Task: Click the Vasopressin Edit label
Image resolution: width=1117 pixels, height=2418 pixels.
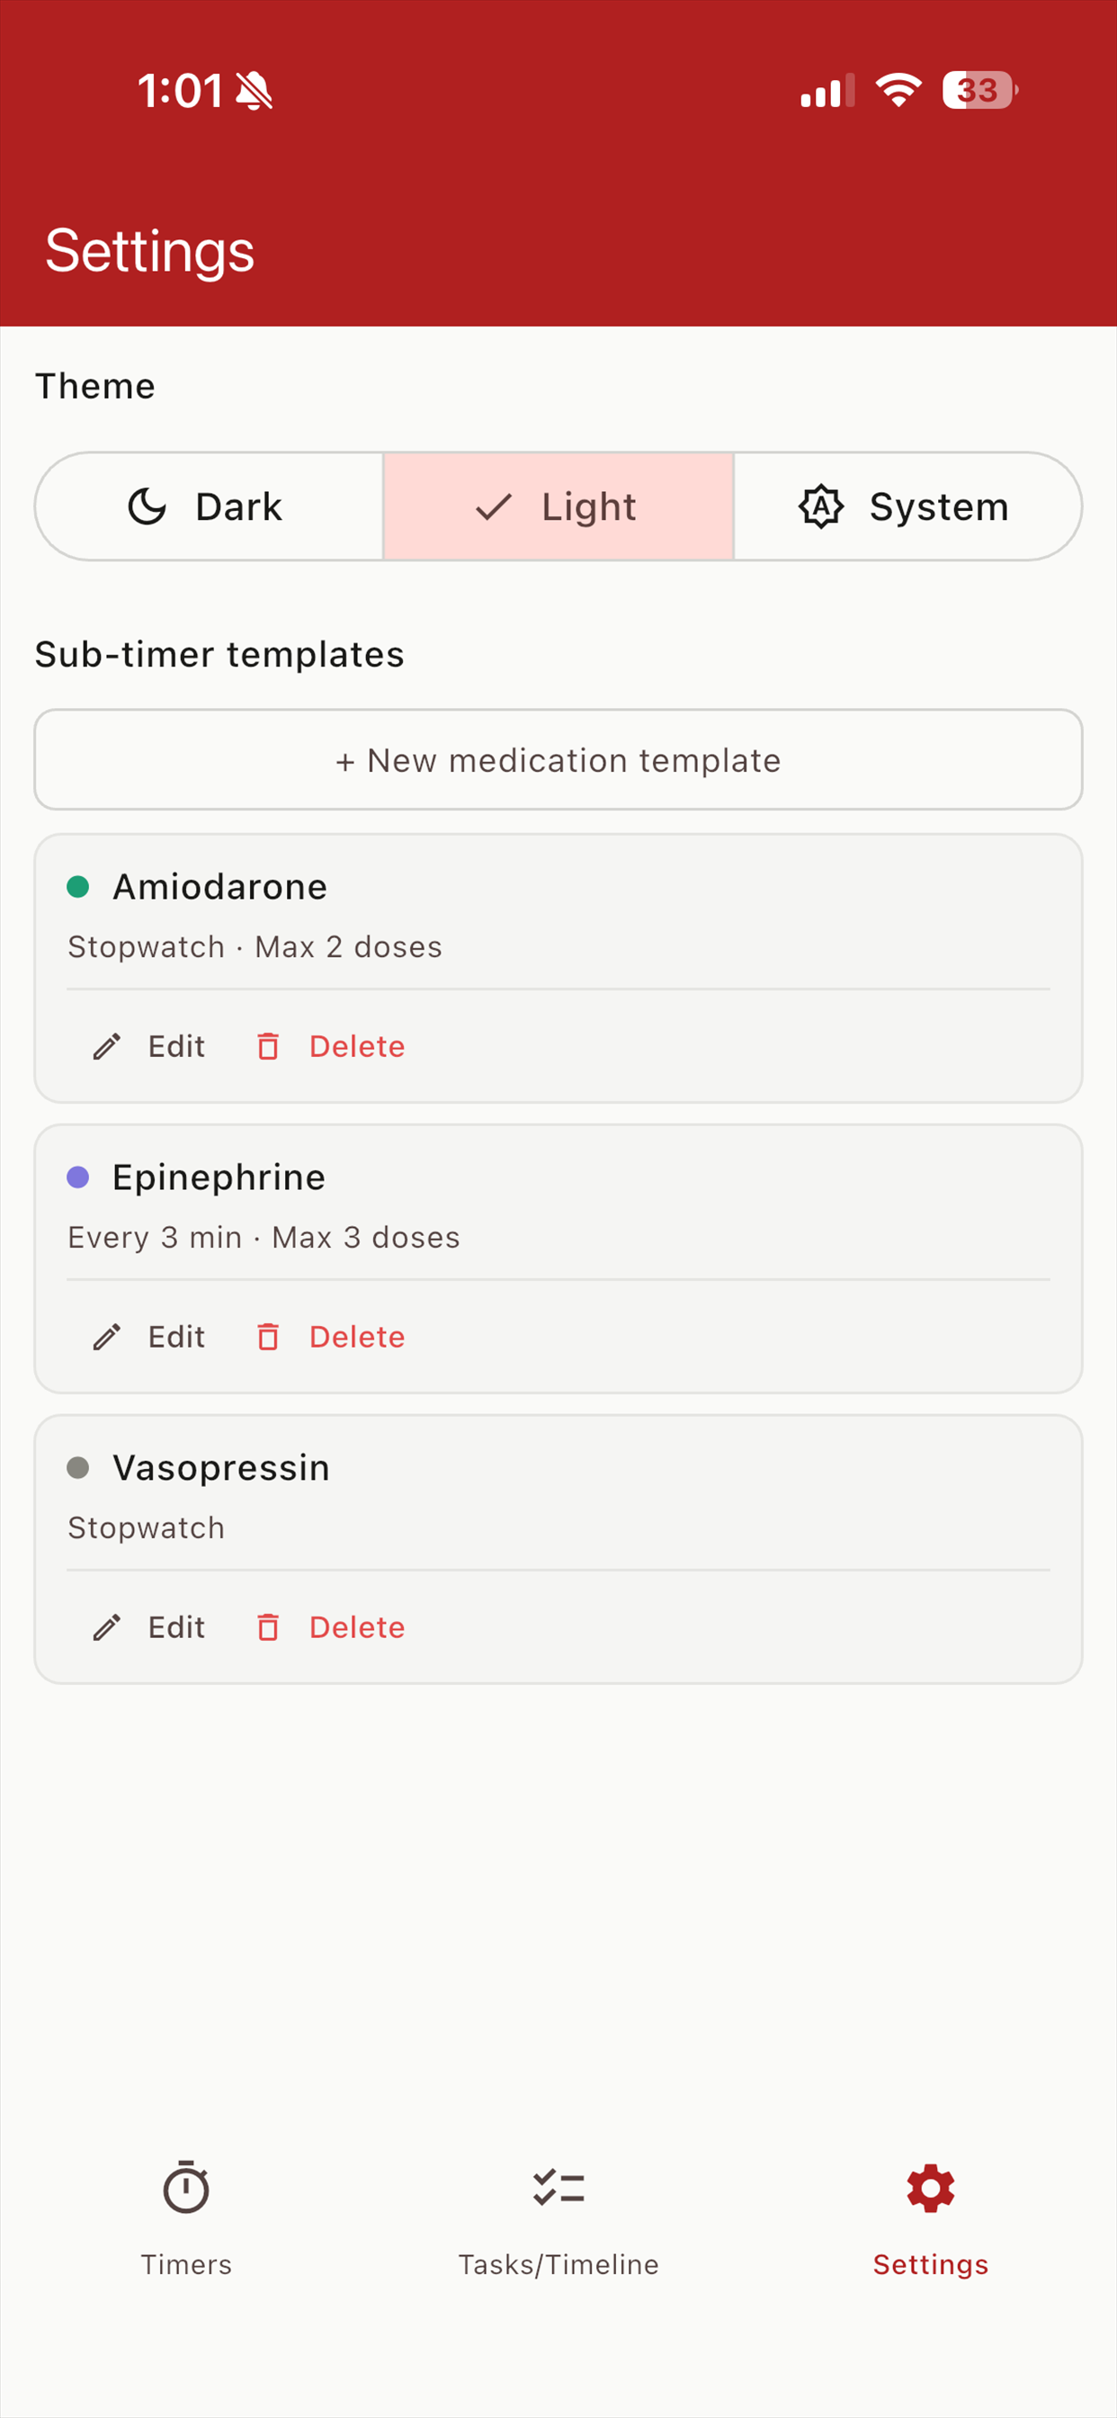Action: click(176, 1626)
